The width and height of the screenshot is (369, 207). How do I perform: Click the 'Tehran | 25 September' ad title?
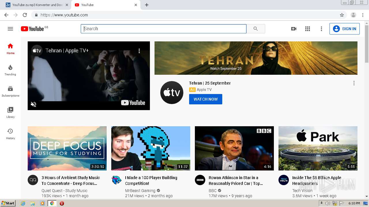click(x=210, y=83)
